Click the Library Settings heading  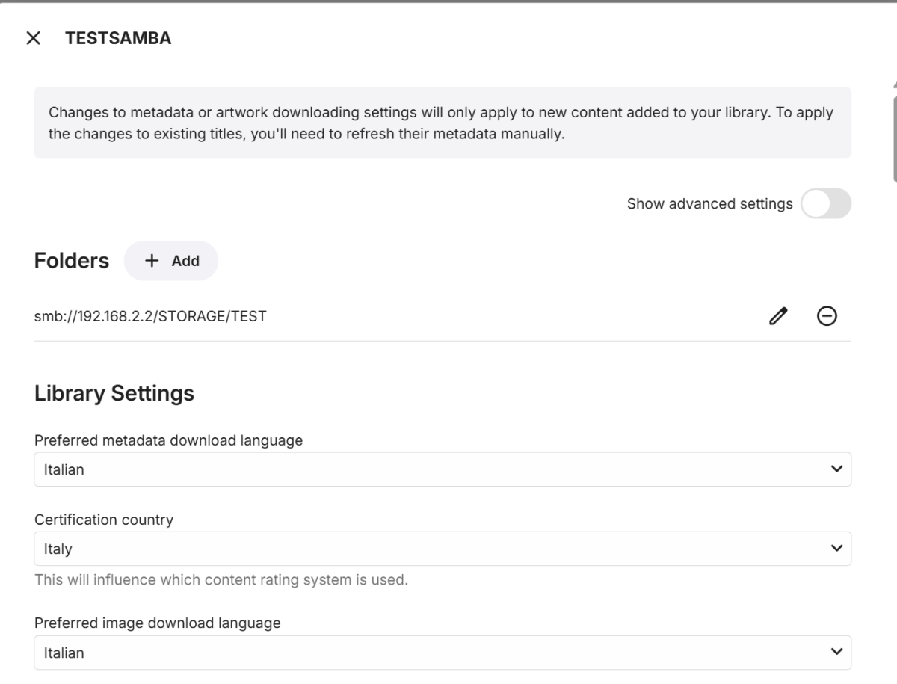[x=114, y=393]
